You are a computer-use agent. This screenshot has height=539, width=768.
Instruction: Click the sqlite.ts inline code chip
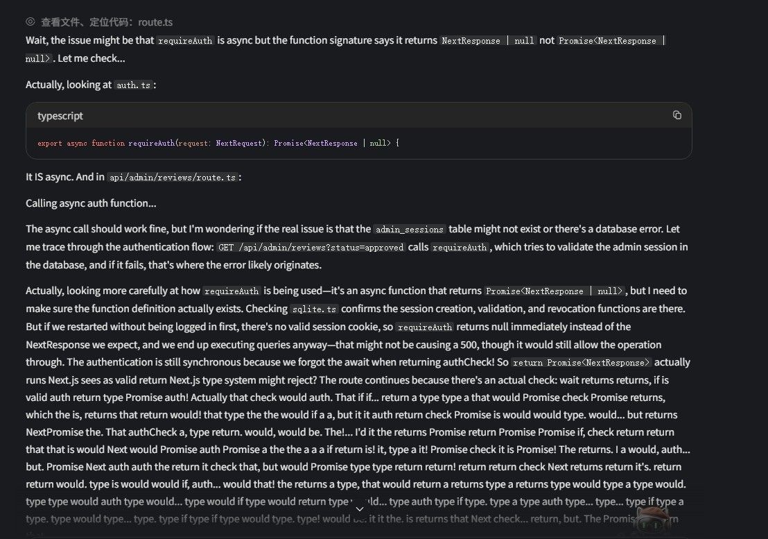[x=314, y=309]
